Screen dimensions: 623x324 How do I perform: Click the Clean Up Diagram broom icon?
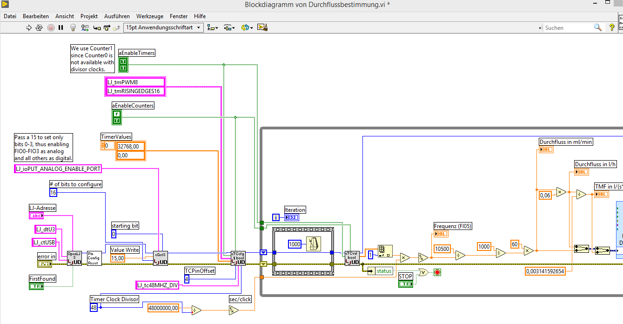pyautogui.click(x=262, y=28)
